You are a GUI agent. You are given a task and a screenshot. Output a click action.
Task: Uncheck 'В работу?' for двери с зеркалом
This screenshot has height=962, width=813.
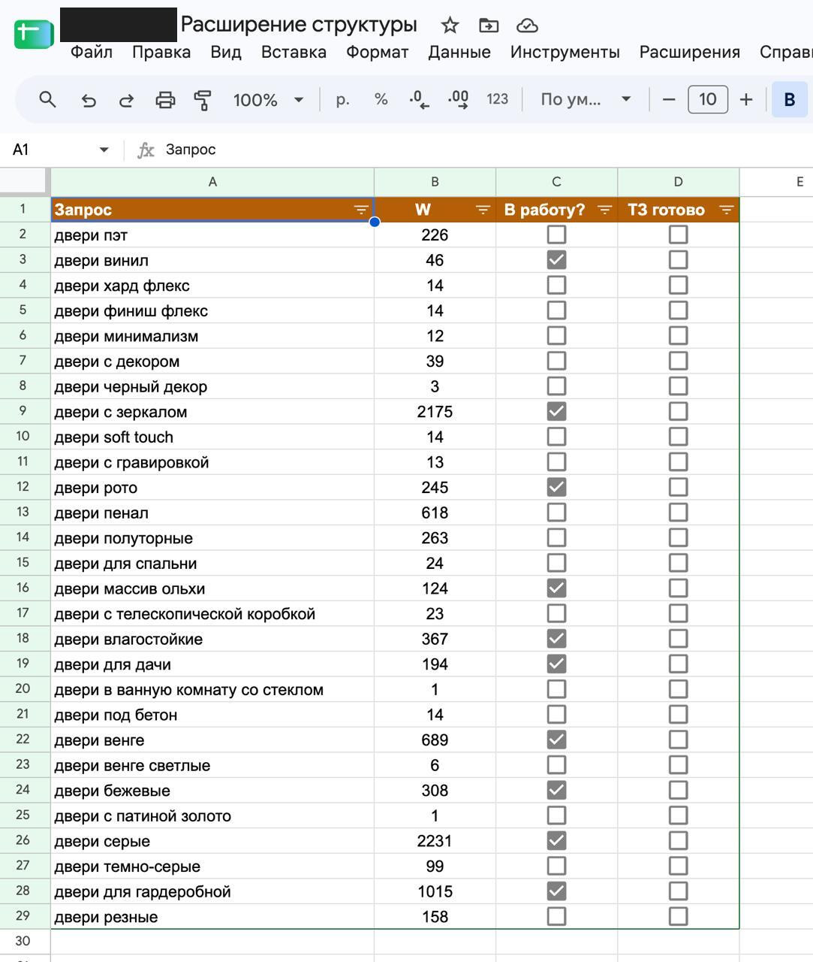pyautogui.click(x=556, y=411)
